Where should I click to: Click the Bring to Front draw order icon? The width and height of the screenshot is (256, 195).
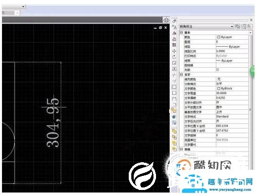click(x=174, y=131)
